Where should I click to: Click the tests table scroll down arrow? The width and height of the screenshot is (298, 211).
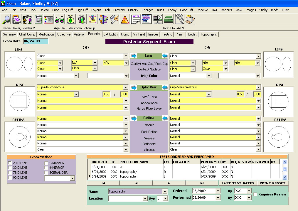(x=284, y=177)
